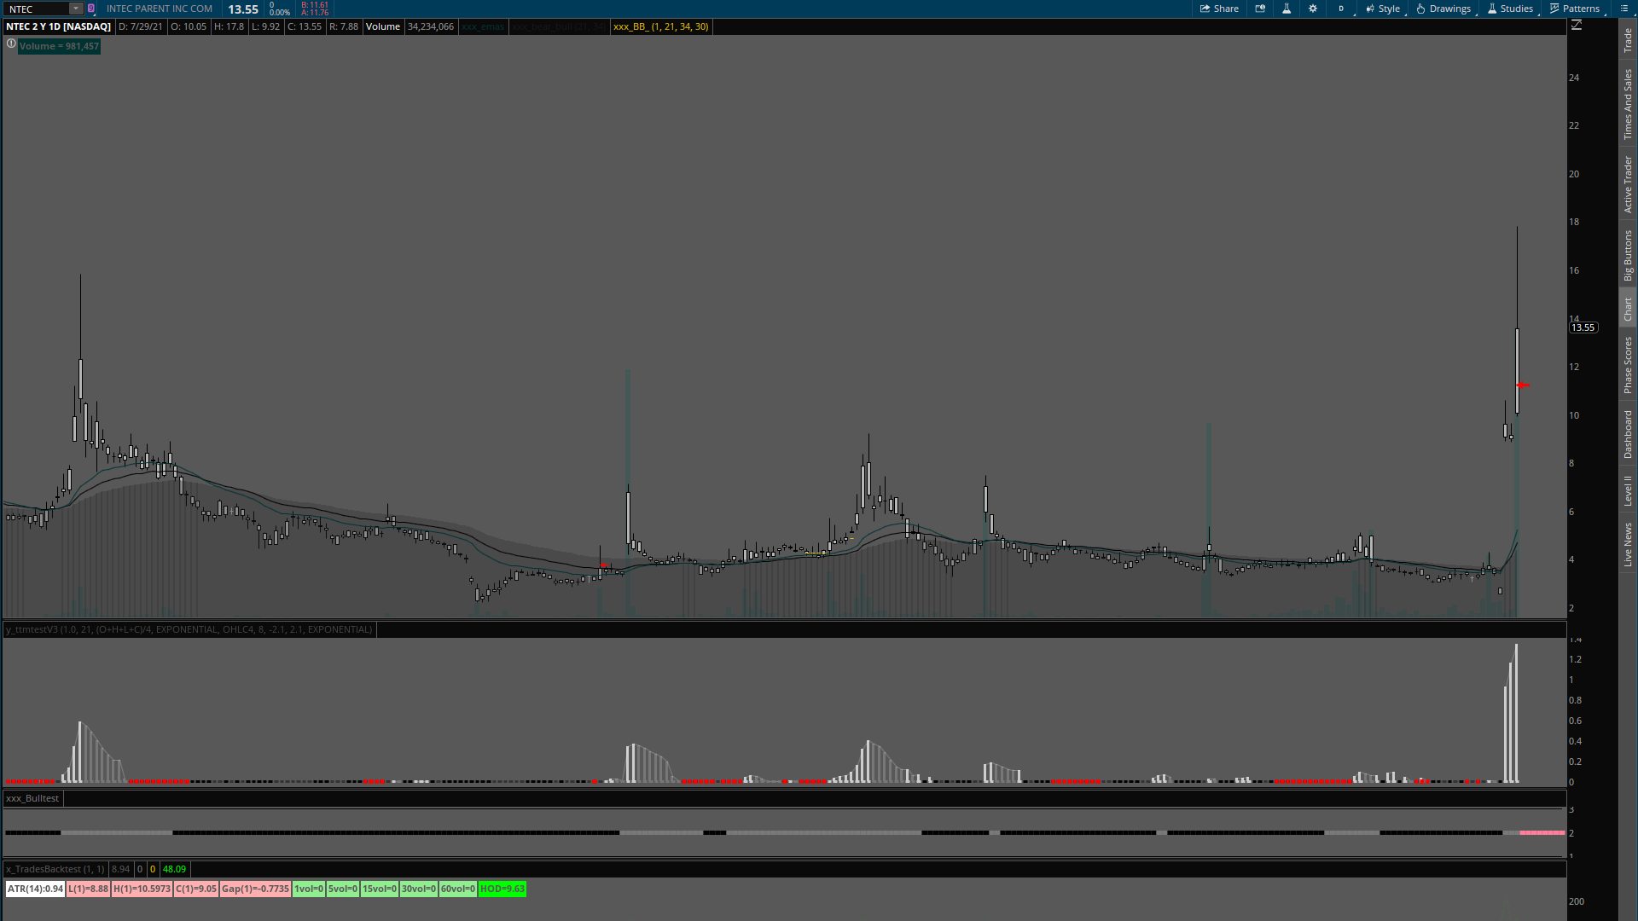Switch to the Trade sidebar tab
1638x921 pixels.
[x=1628, y=40]
